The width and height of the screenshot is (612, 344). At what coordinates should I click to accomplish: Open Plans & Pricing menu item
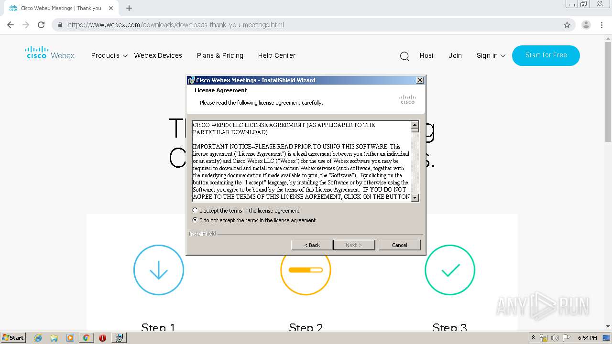tap(220, 55)
